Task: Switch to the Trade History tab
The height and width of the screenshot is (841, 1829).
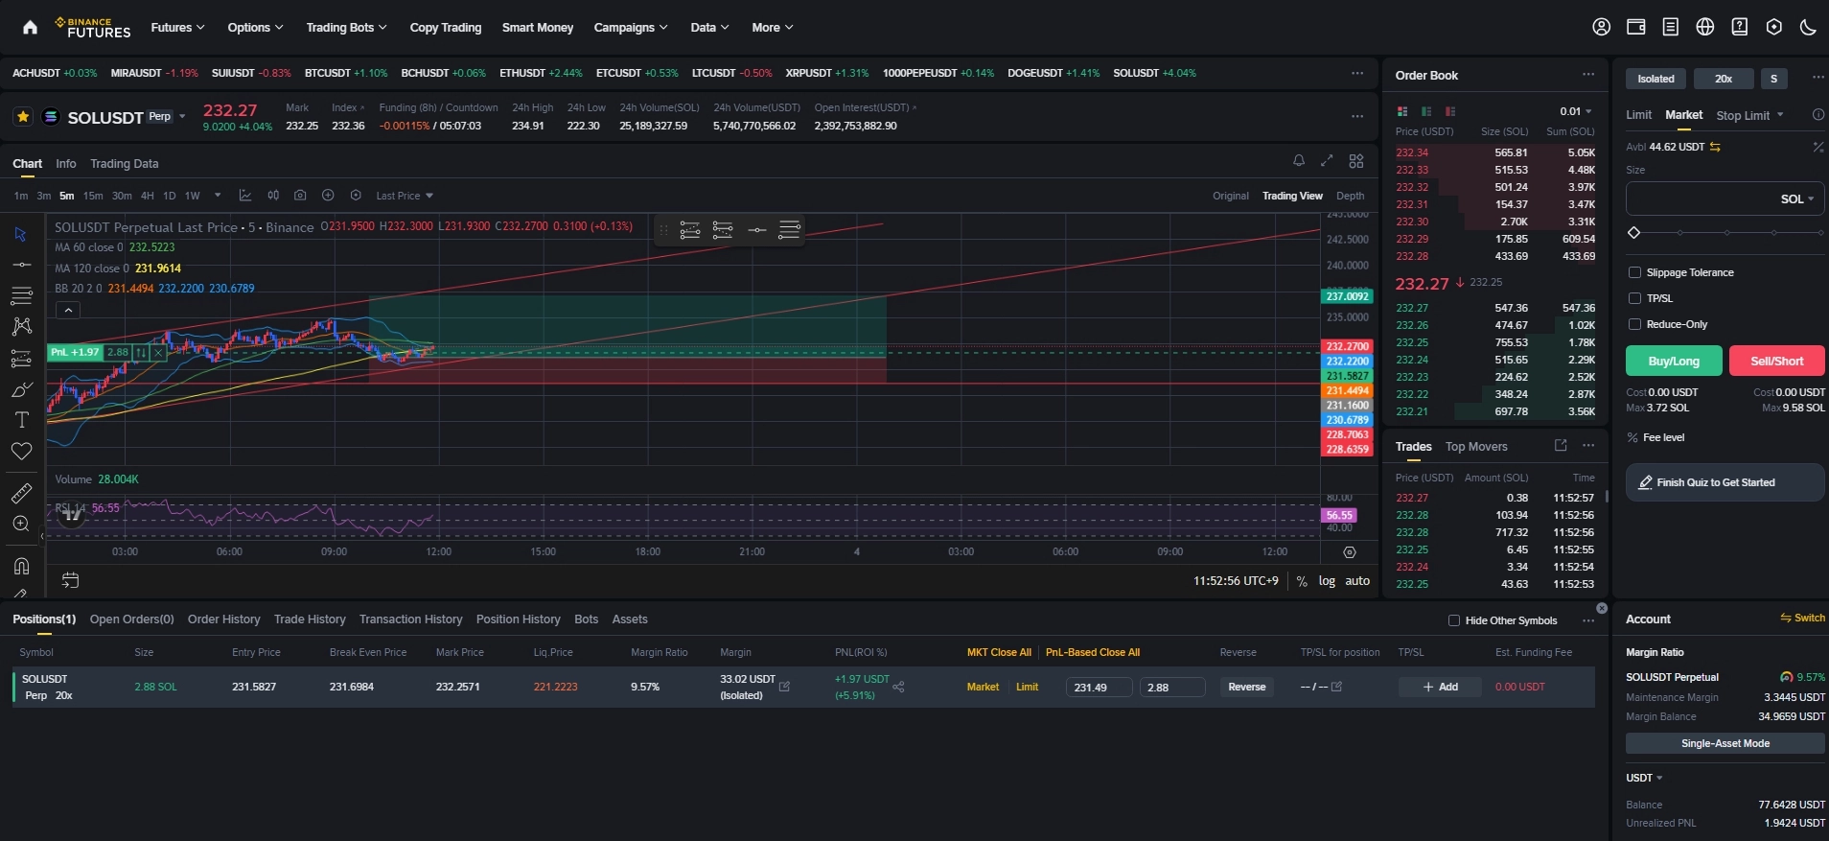Action: (310, 619)
